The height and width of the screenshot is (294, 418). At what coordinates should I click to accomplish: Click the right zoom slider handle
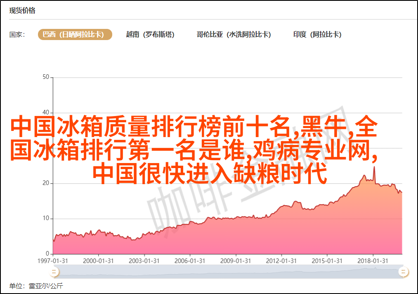(403, 271)
